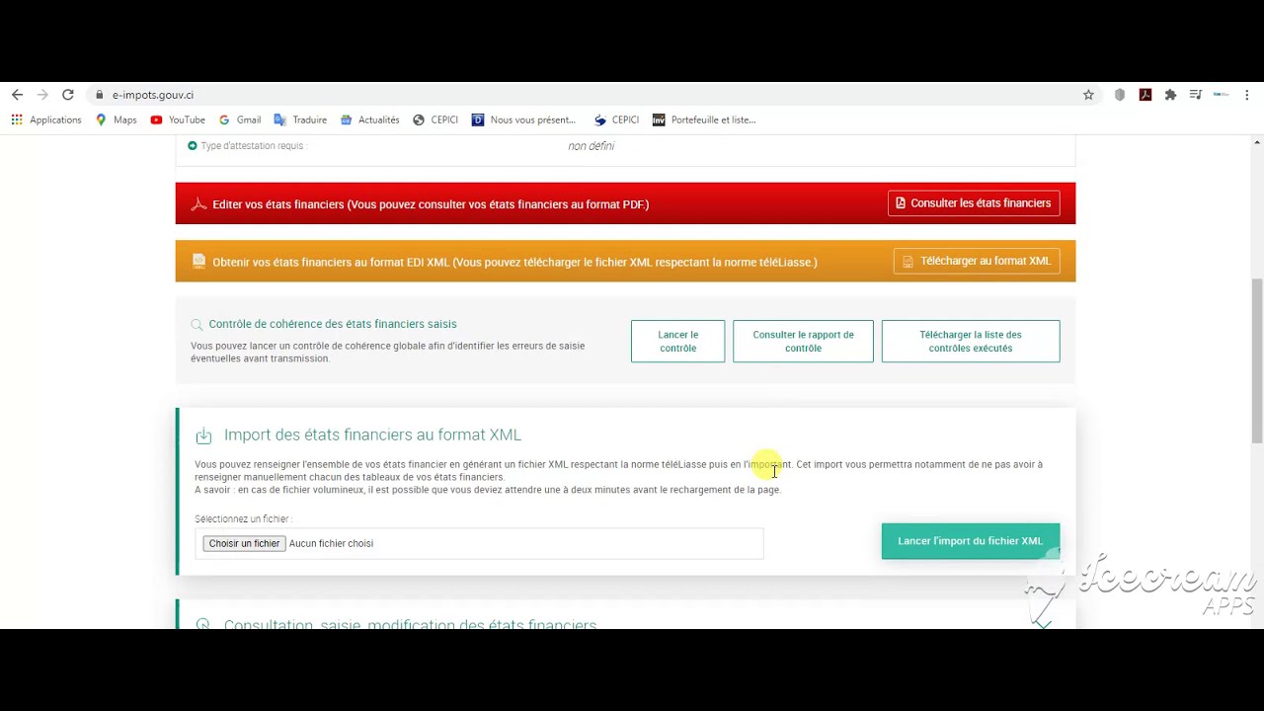The width and height of the screenshot is (1264, 711).
Task: Bookmark this page with the star icon
Action: [x=1088, y=95]
